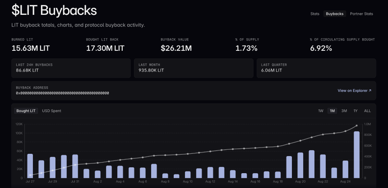Click the Aug 2 axis label
This screenshot has width=388, height=188.
[x=97, y=182]
